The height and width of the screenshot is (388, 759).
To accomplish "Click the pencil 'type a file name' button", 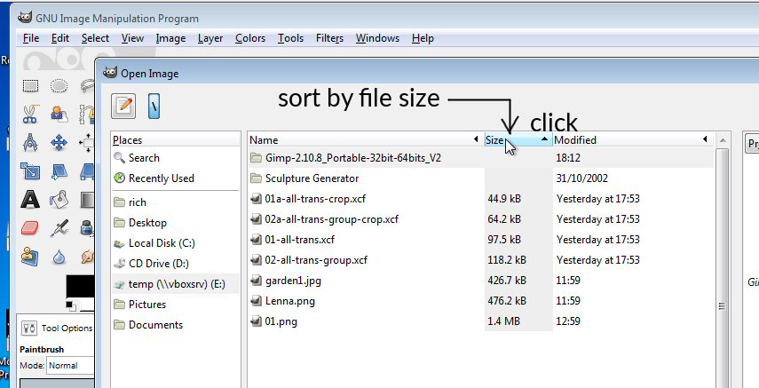I will [x=123, y=106].
